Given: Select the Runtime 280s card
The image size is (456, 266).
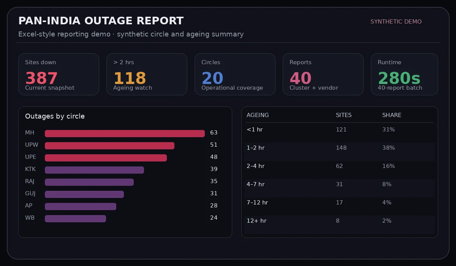Looking at the screenshot, I should tap(404, 74).
